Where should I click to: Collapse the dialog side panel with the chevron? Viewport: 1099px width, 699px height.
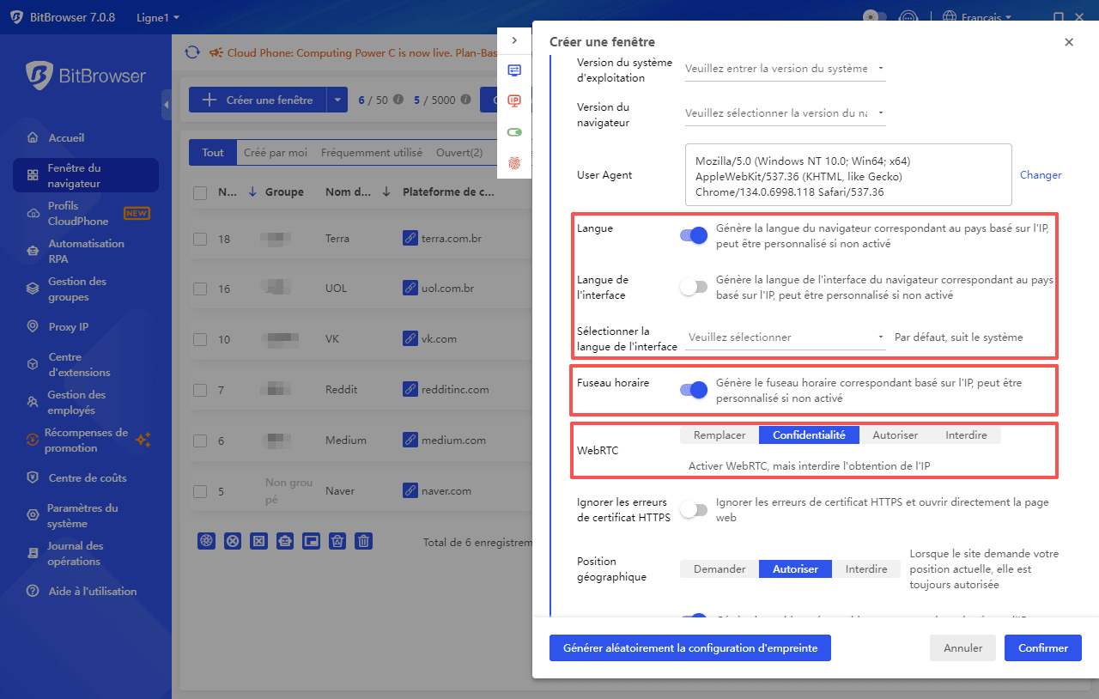click(513, 40)
